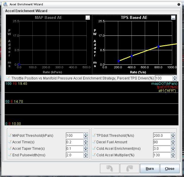
Task: Open the TPS Based AE options button
Action: [x=173, y=18]
